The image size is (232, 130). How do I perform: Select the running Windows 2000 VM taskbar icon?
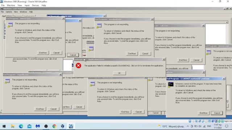[71, 126]
